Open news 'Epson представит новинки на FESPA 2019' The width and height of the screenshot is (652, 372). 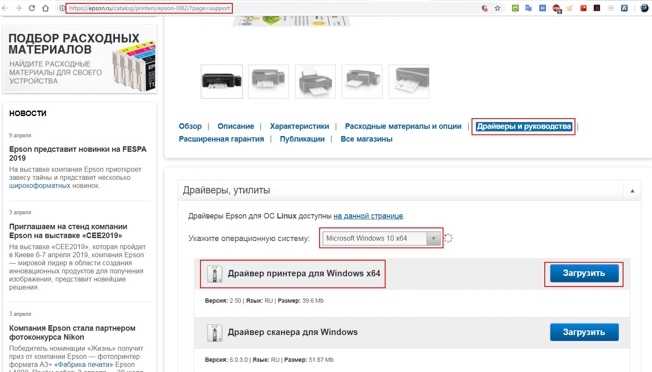point(78,153)
